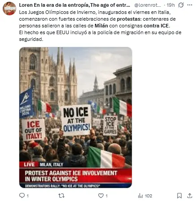
Task: Open the reply comment icon
Action: (22, 196)
